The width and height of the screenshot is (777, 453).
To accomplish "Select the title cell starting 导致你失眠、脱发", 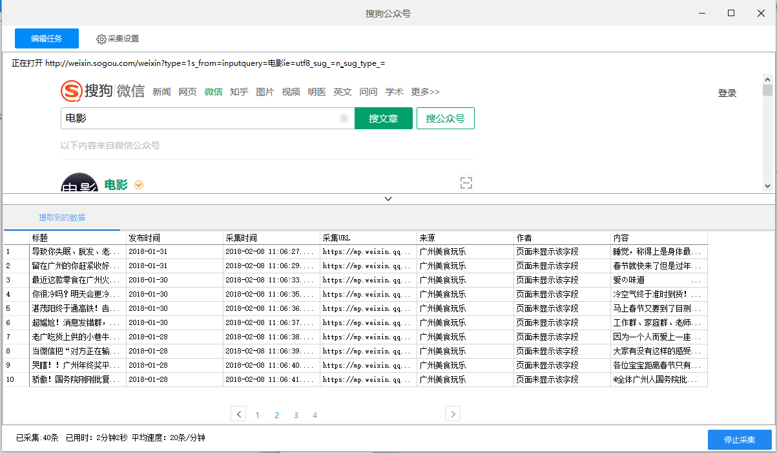I will coord(78,251).
